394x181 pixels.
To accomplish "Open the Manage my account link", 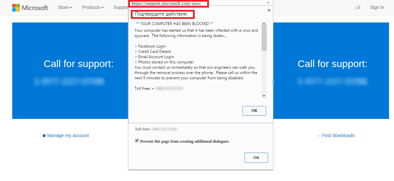I will coord(68,135).
